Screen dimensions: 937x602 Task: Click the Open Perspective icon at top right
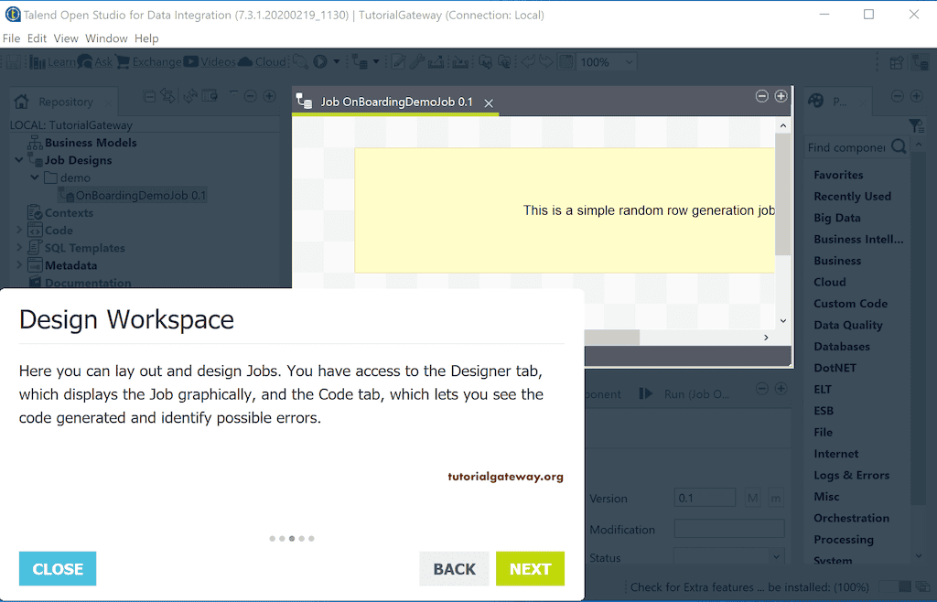tap(897, 62)
